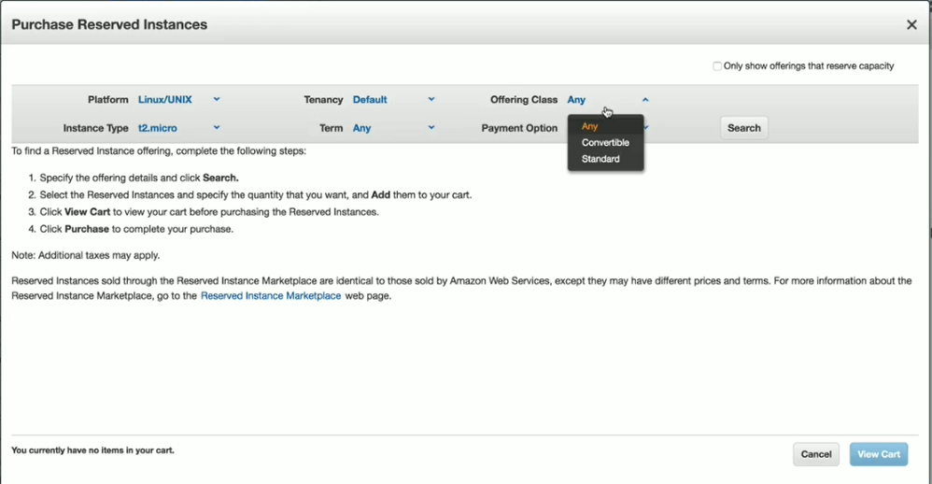Click the chevron arrow beside t2.micro
Image resolution: width=932 pixels, height=484 pixels.
[x=217, y=127]
